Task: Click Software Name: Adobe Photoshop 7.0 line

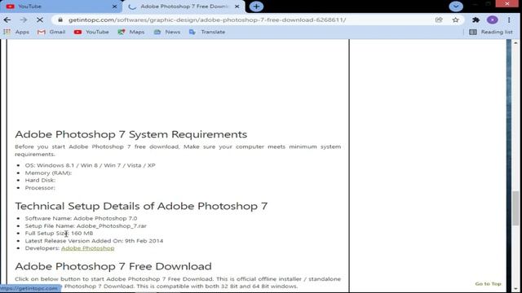Action: tap(81, 218)
